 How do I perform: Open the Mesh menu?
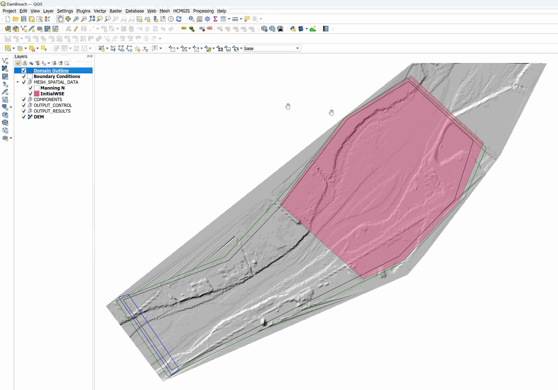tap(164, 11)
